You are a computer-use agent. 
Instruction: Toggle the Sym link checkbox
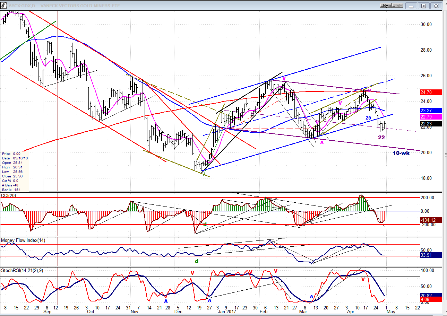click(x=386, y=6)
